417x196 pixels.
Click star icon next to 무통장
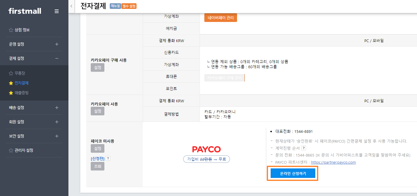(11, 73)
